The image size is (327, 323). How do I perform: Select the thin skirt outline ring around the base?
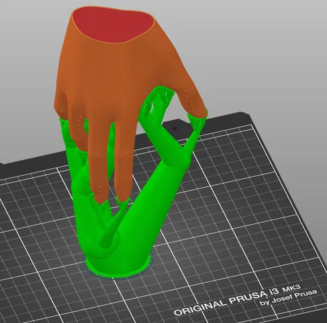coord(118,266)
